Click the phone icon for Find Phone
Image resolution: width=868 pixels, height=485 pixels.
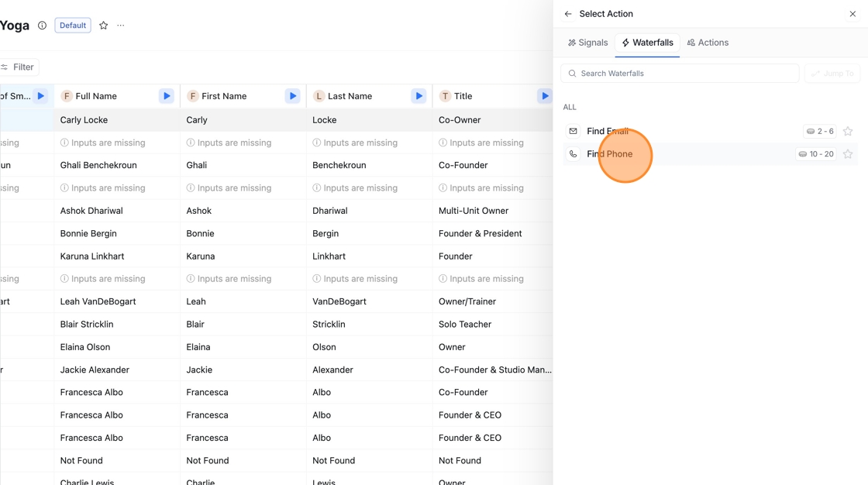[x=573, y=154]
